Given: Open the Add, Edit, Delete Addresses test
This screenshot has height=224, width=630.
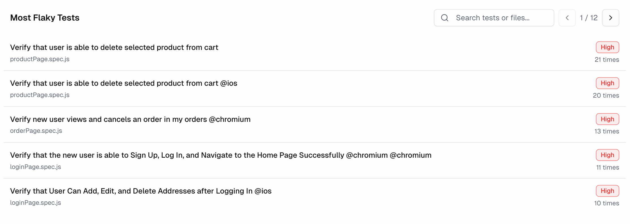Looking at the screenshot, I should (x=141, y=191).
